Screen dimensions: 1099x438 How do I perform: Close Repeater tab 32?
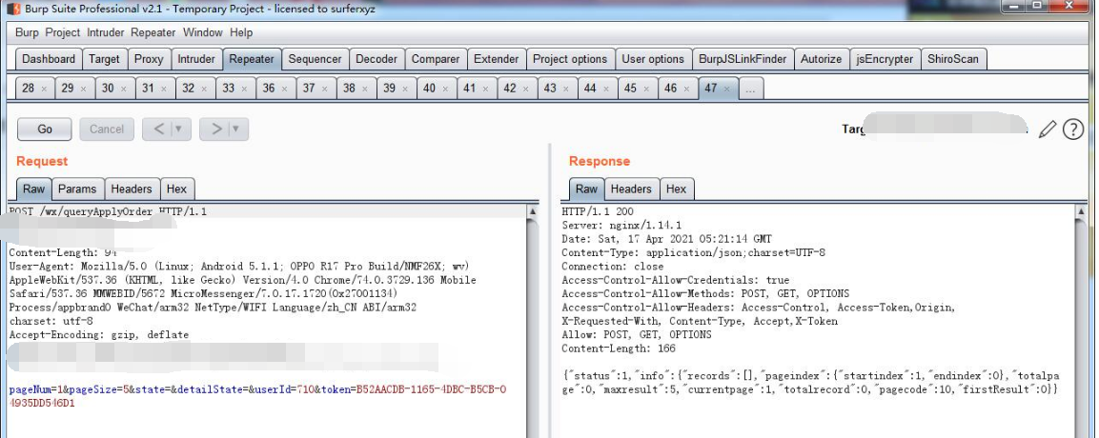204,89
